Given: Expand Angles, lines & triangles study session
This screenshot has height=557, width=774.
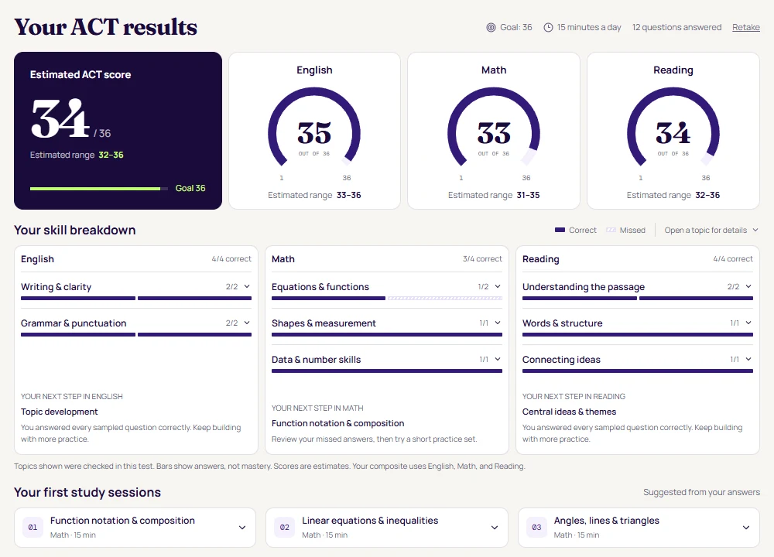Looking at the screenshot, I should point(746,528).
